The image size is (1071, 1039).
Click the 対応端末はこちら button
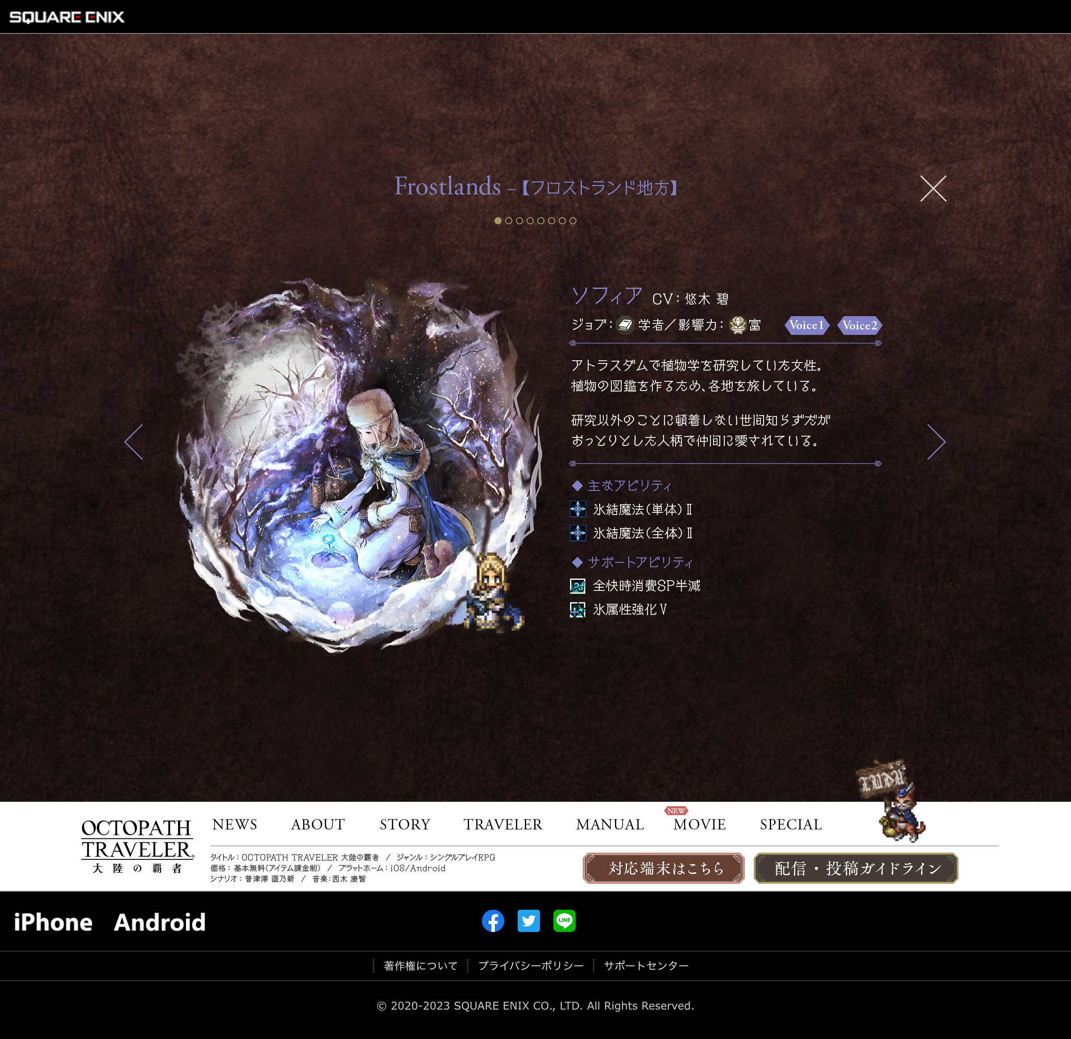[x=664, y=868]
